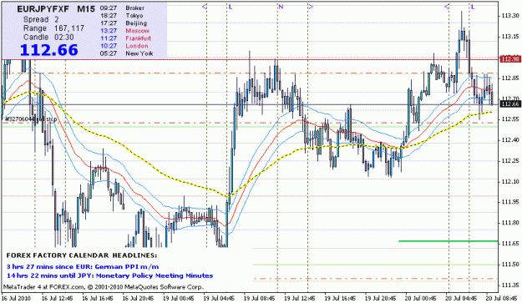The height and width of the screenshot is (303, 522).
Task: Click the 16 Jul 2010 date label
Action: 16,298
